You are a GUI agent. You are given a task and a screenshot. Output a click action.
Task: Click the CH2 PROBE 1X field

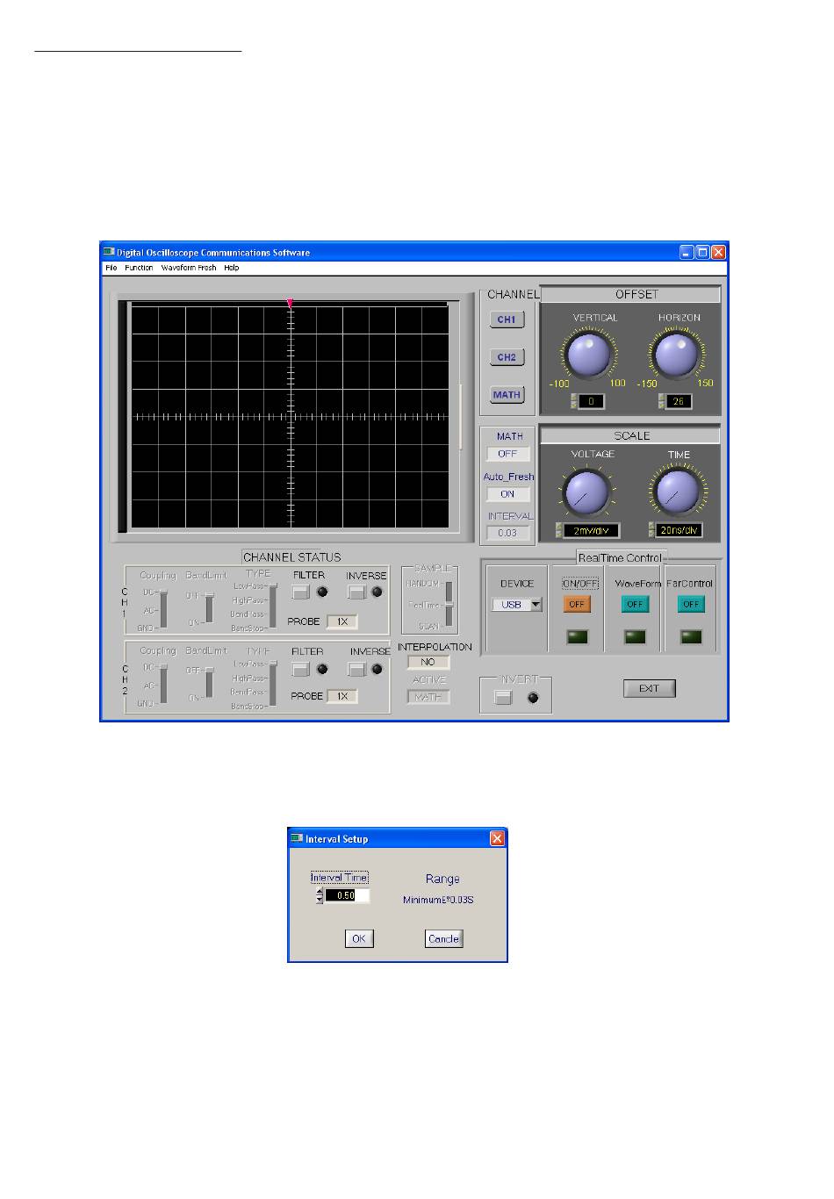coord(342,696)
